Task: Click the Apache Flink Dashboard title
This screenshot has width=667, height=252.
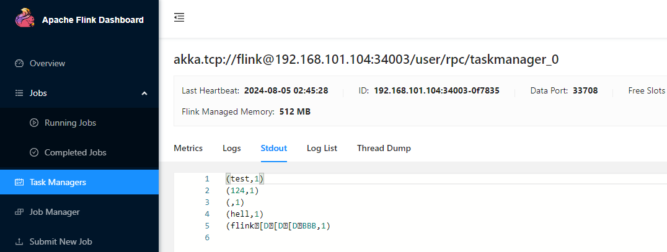Action: tap(93, 20)
